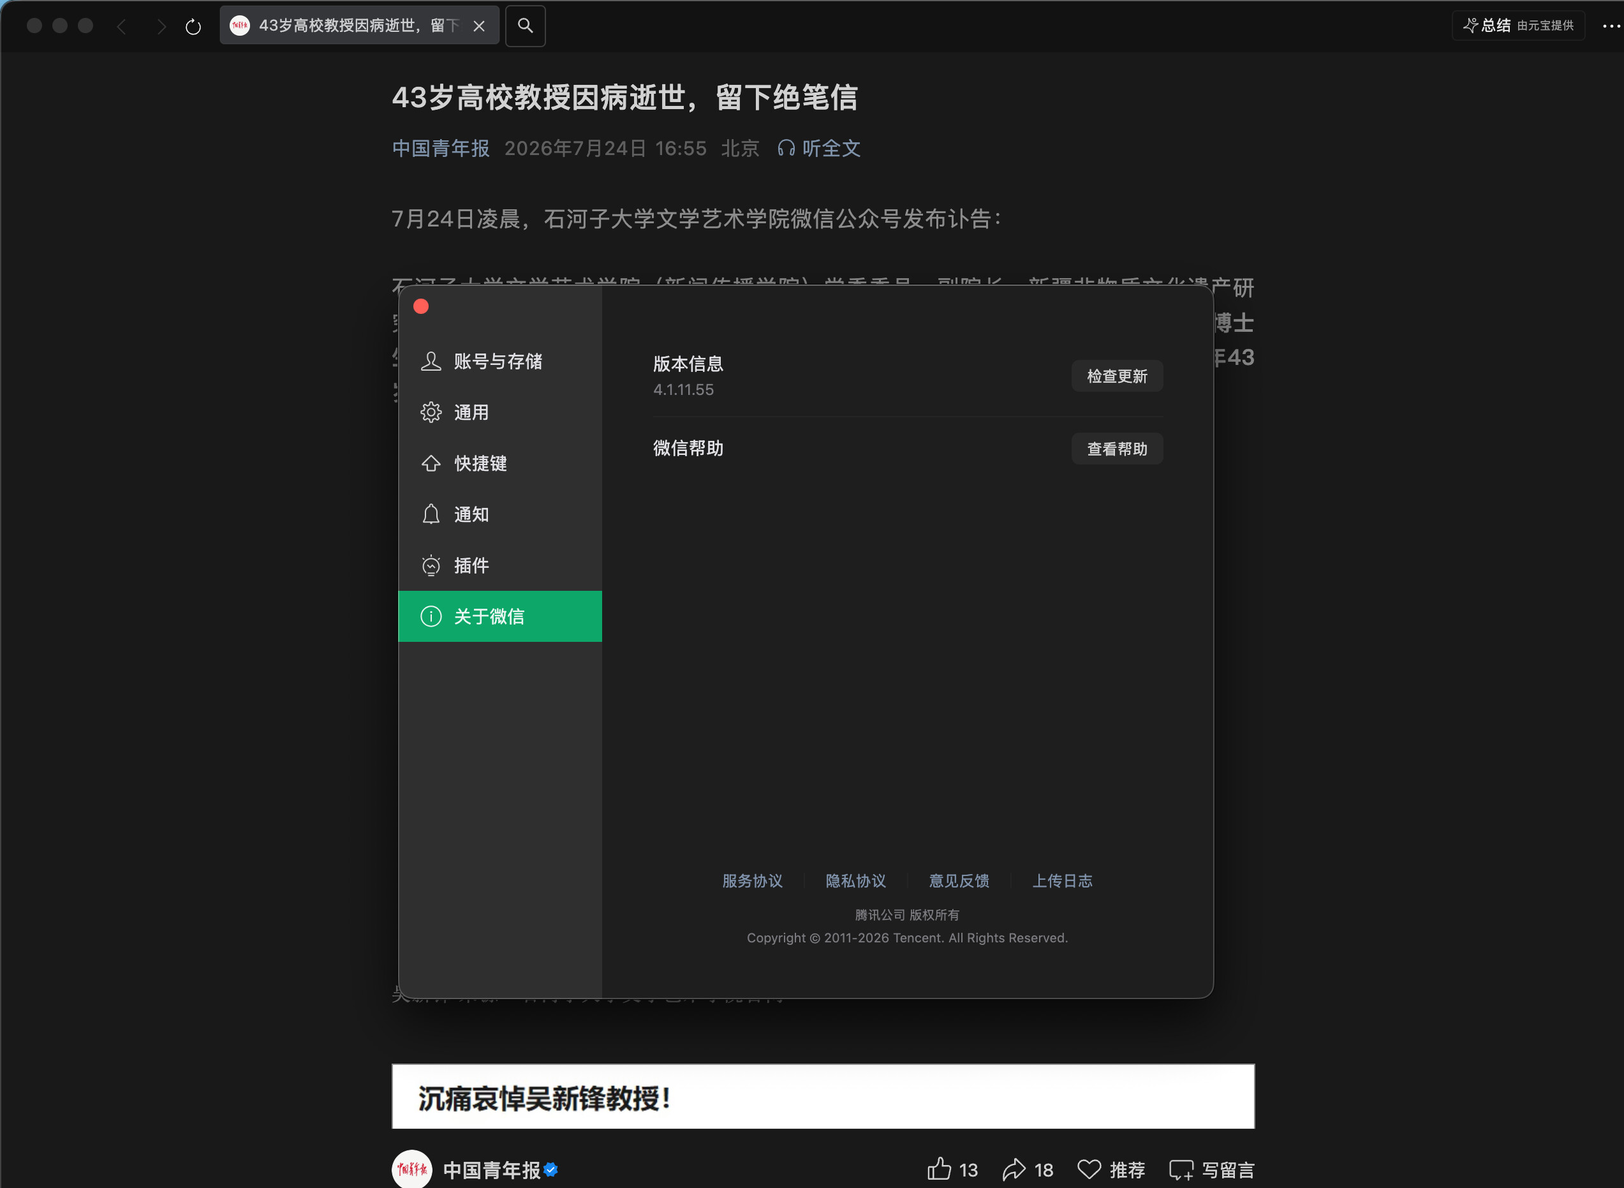
Task: Open the 账号与存储 settings section
Action: (499, 361)
